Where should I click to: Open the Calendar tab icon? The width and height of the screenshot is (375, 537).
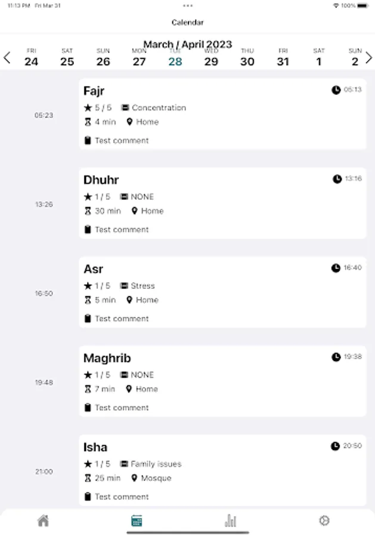[x=137, y=521]
